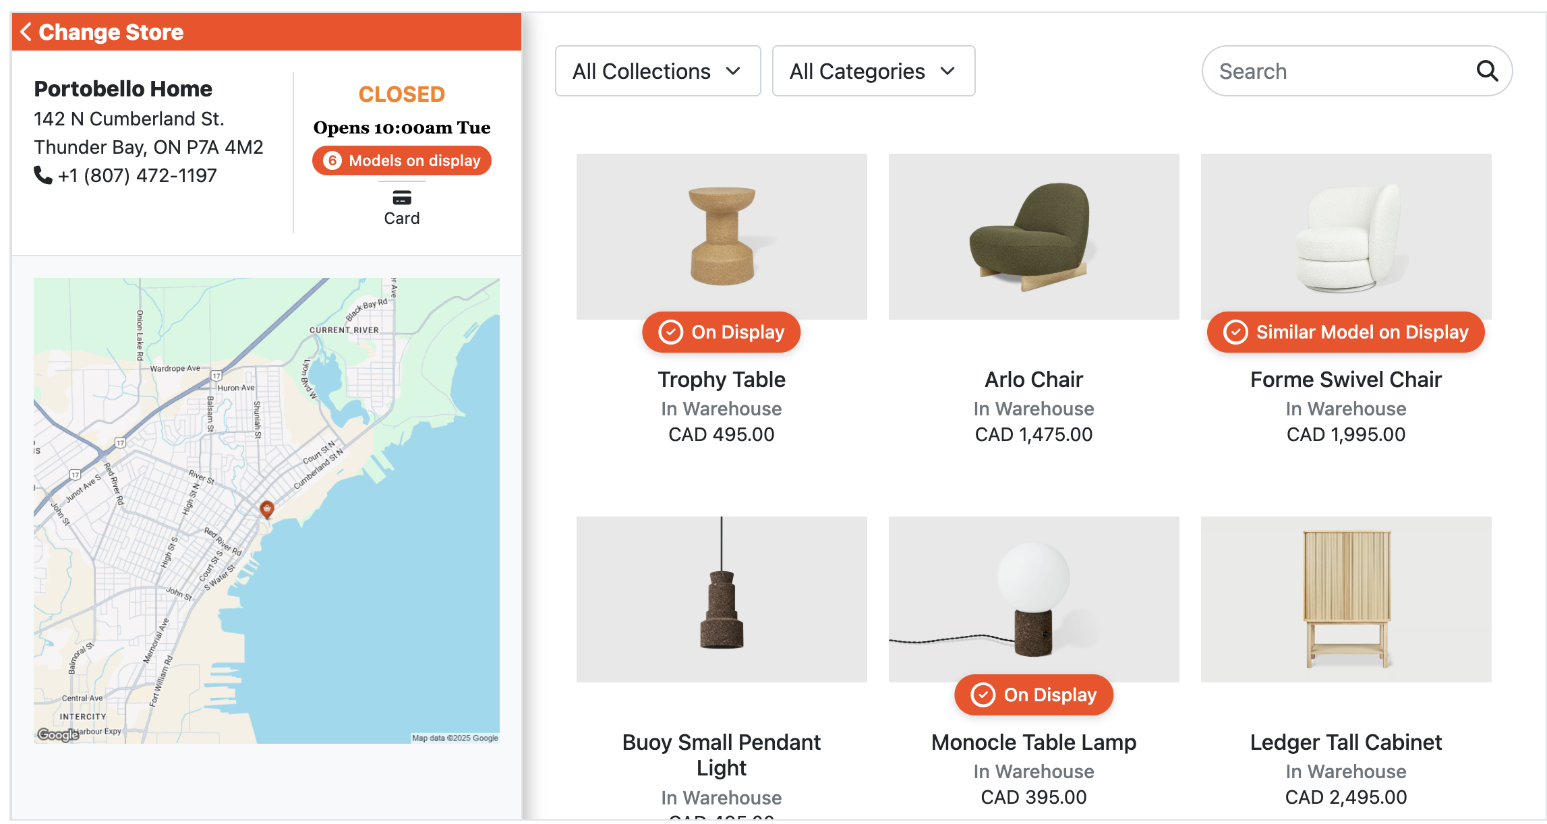
Task: Select the Forme Swivel Chair title
Action: point(1346,380)
